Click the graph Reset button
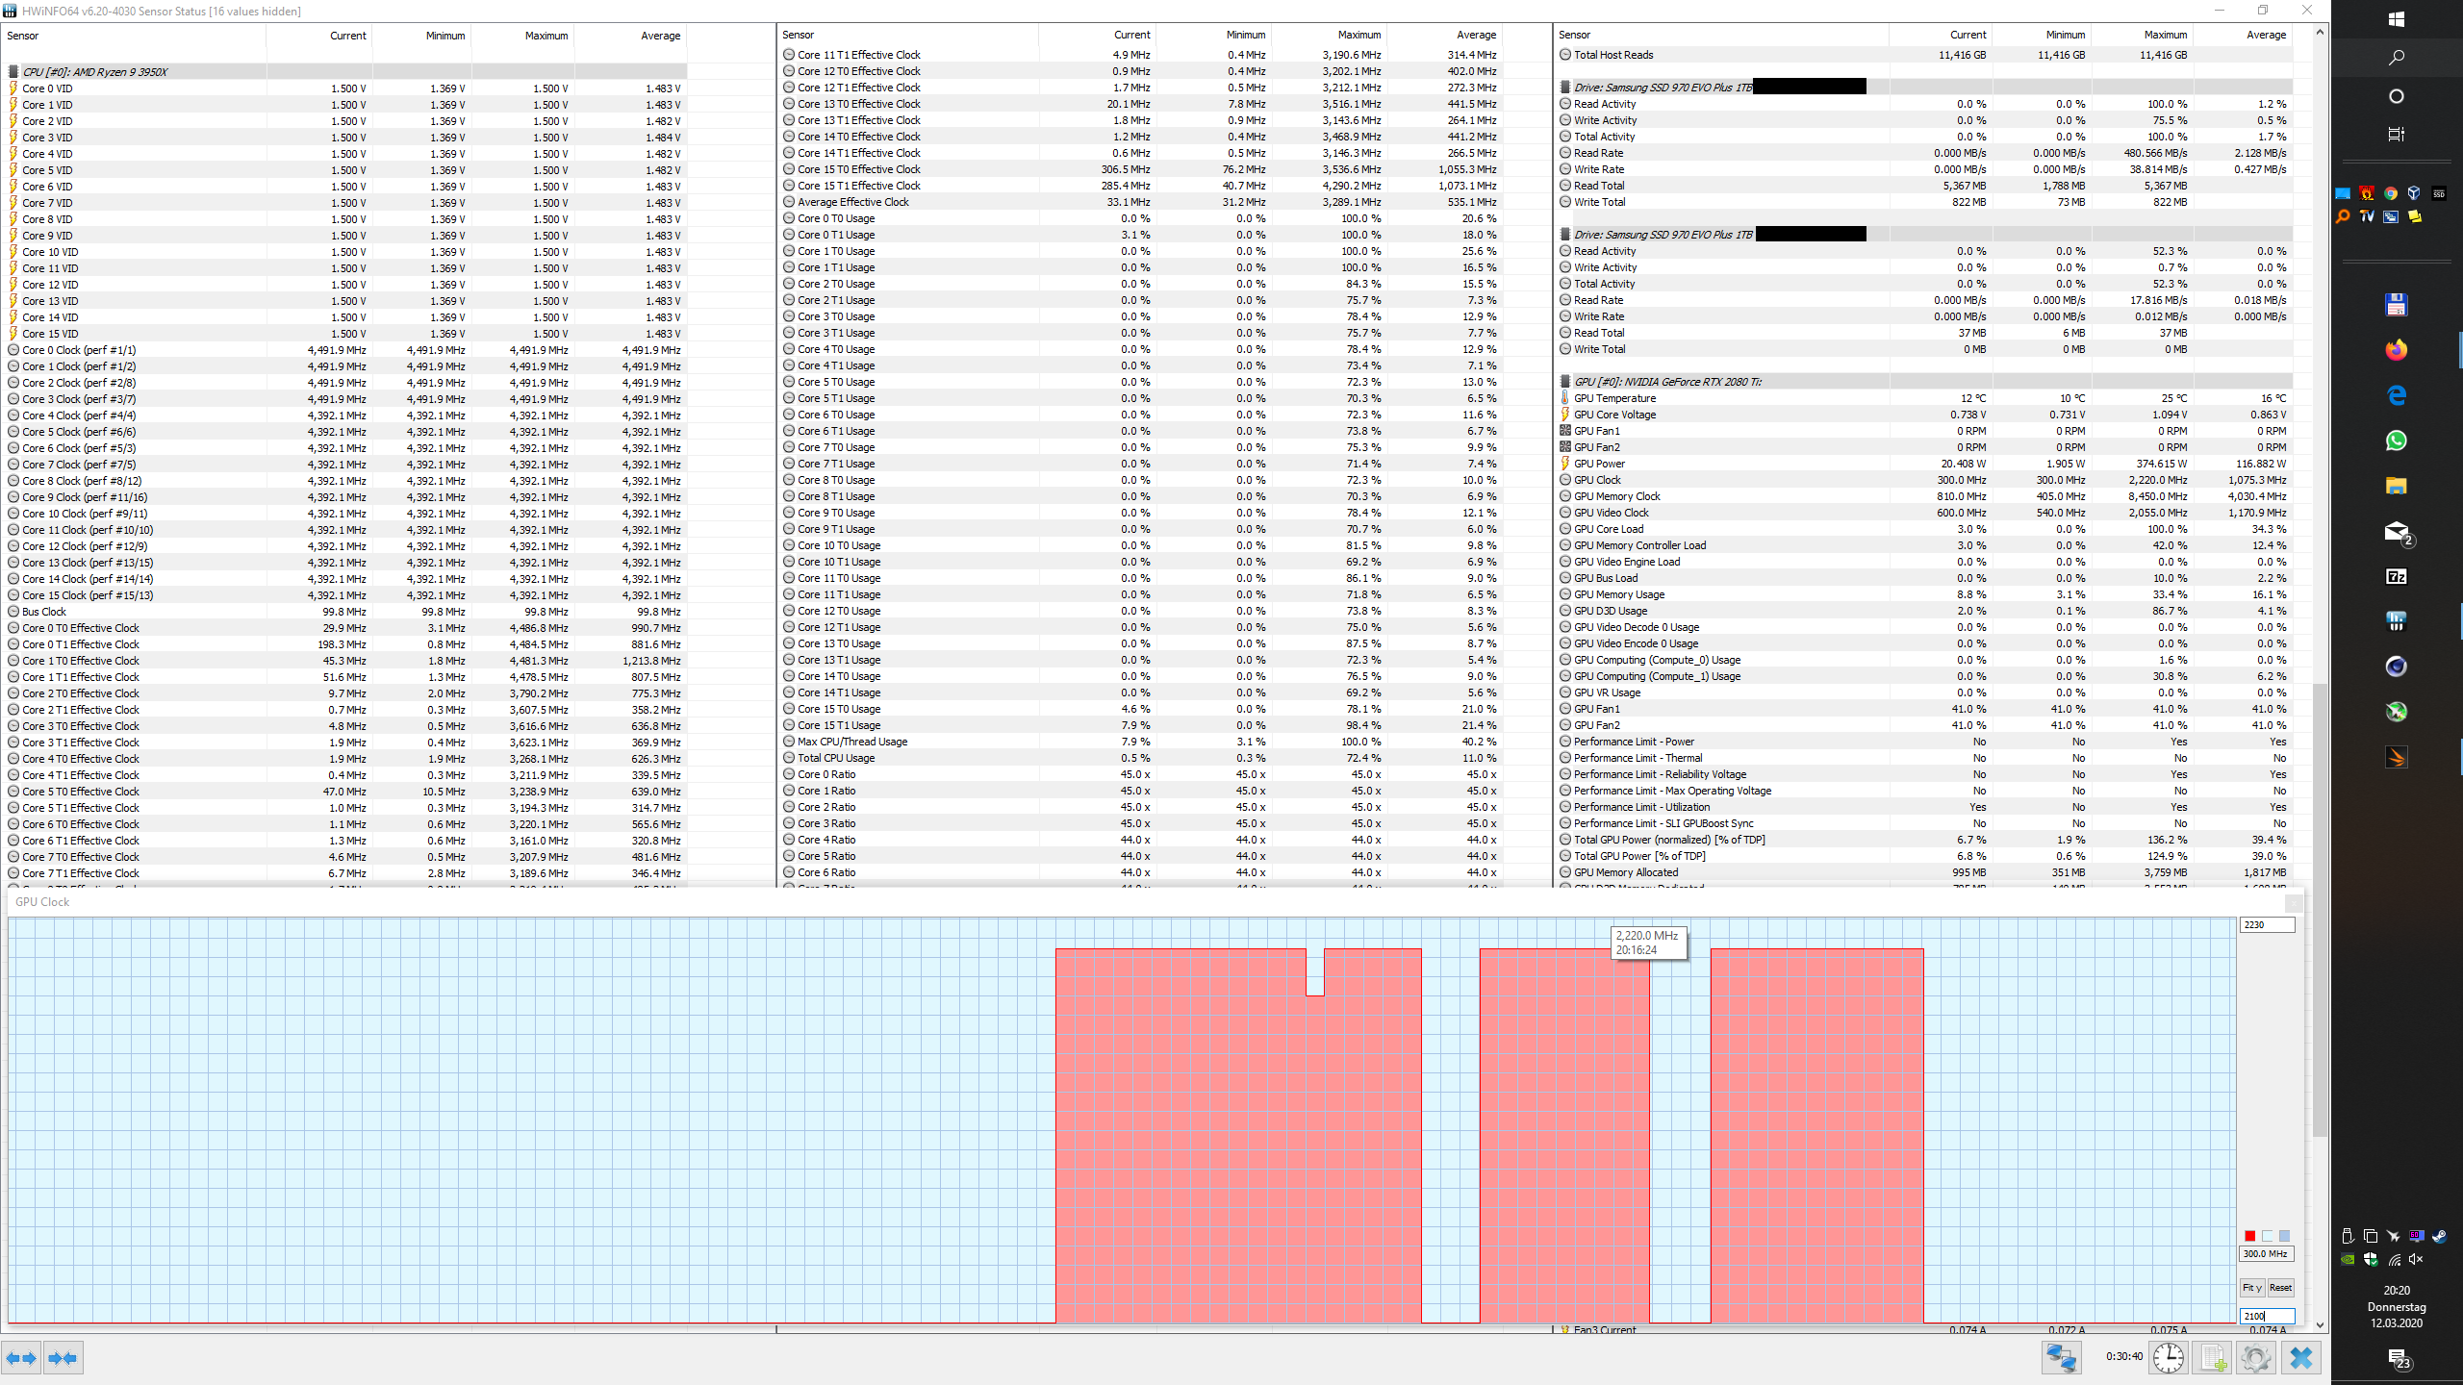Screen dimensions: 2463x1385 coord(2280,1288)
